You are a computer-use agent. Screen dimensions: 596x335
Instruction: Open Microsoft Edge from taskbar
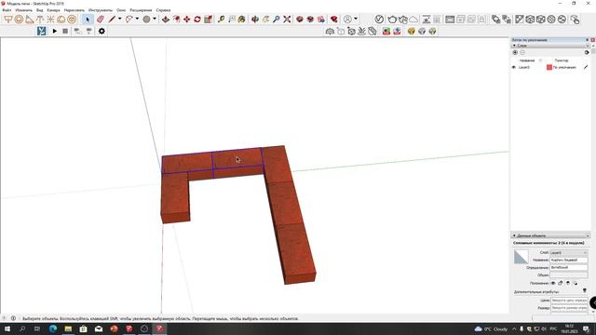(53, 328)
